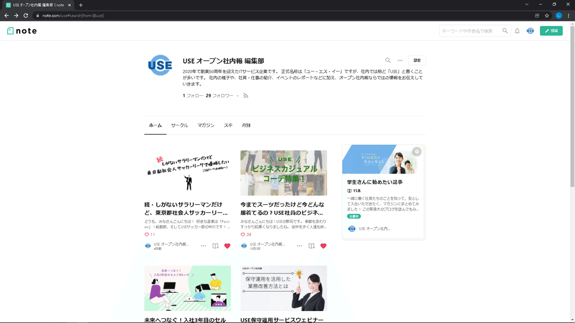This screenshot has height=323, width=575.
Task: Click the address bar URL
Action: click(x=73, y=15)
